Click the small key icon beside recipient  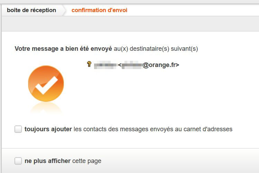[89, 64]
